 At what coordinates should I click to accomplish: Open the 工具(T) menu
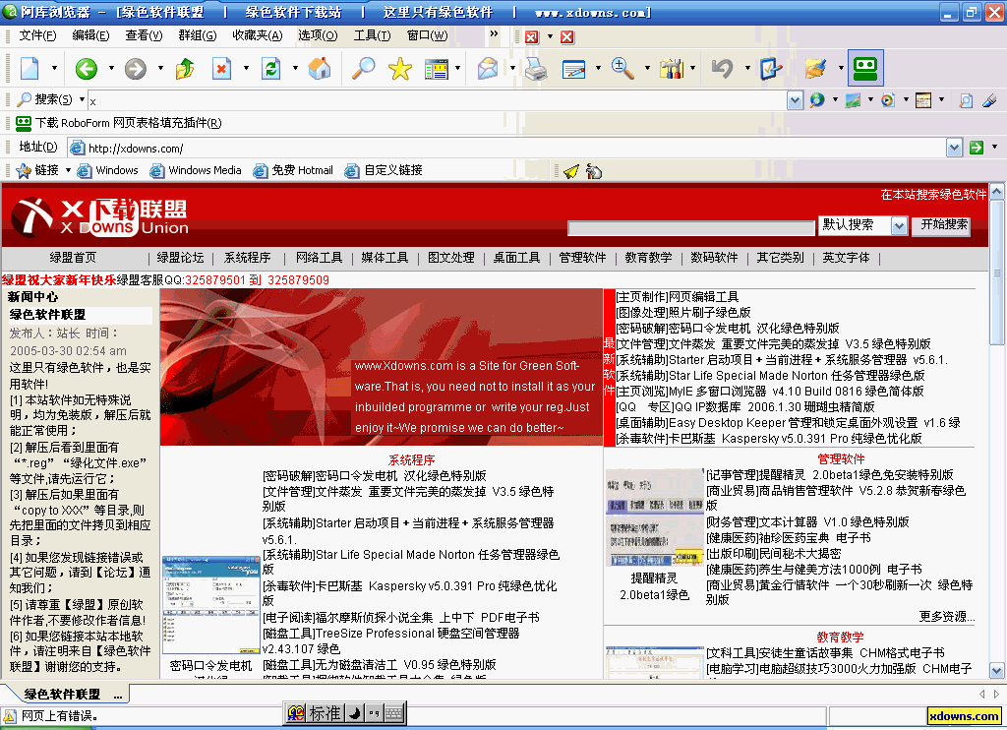(372, 35)
